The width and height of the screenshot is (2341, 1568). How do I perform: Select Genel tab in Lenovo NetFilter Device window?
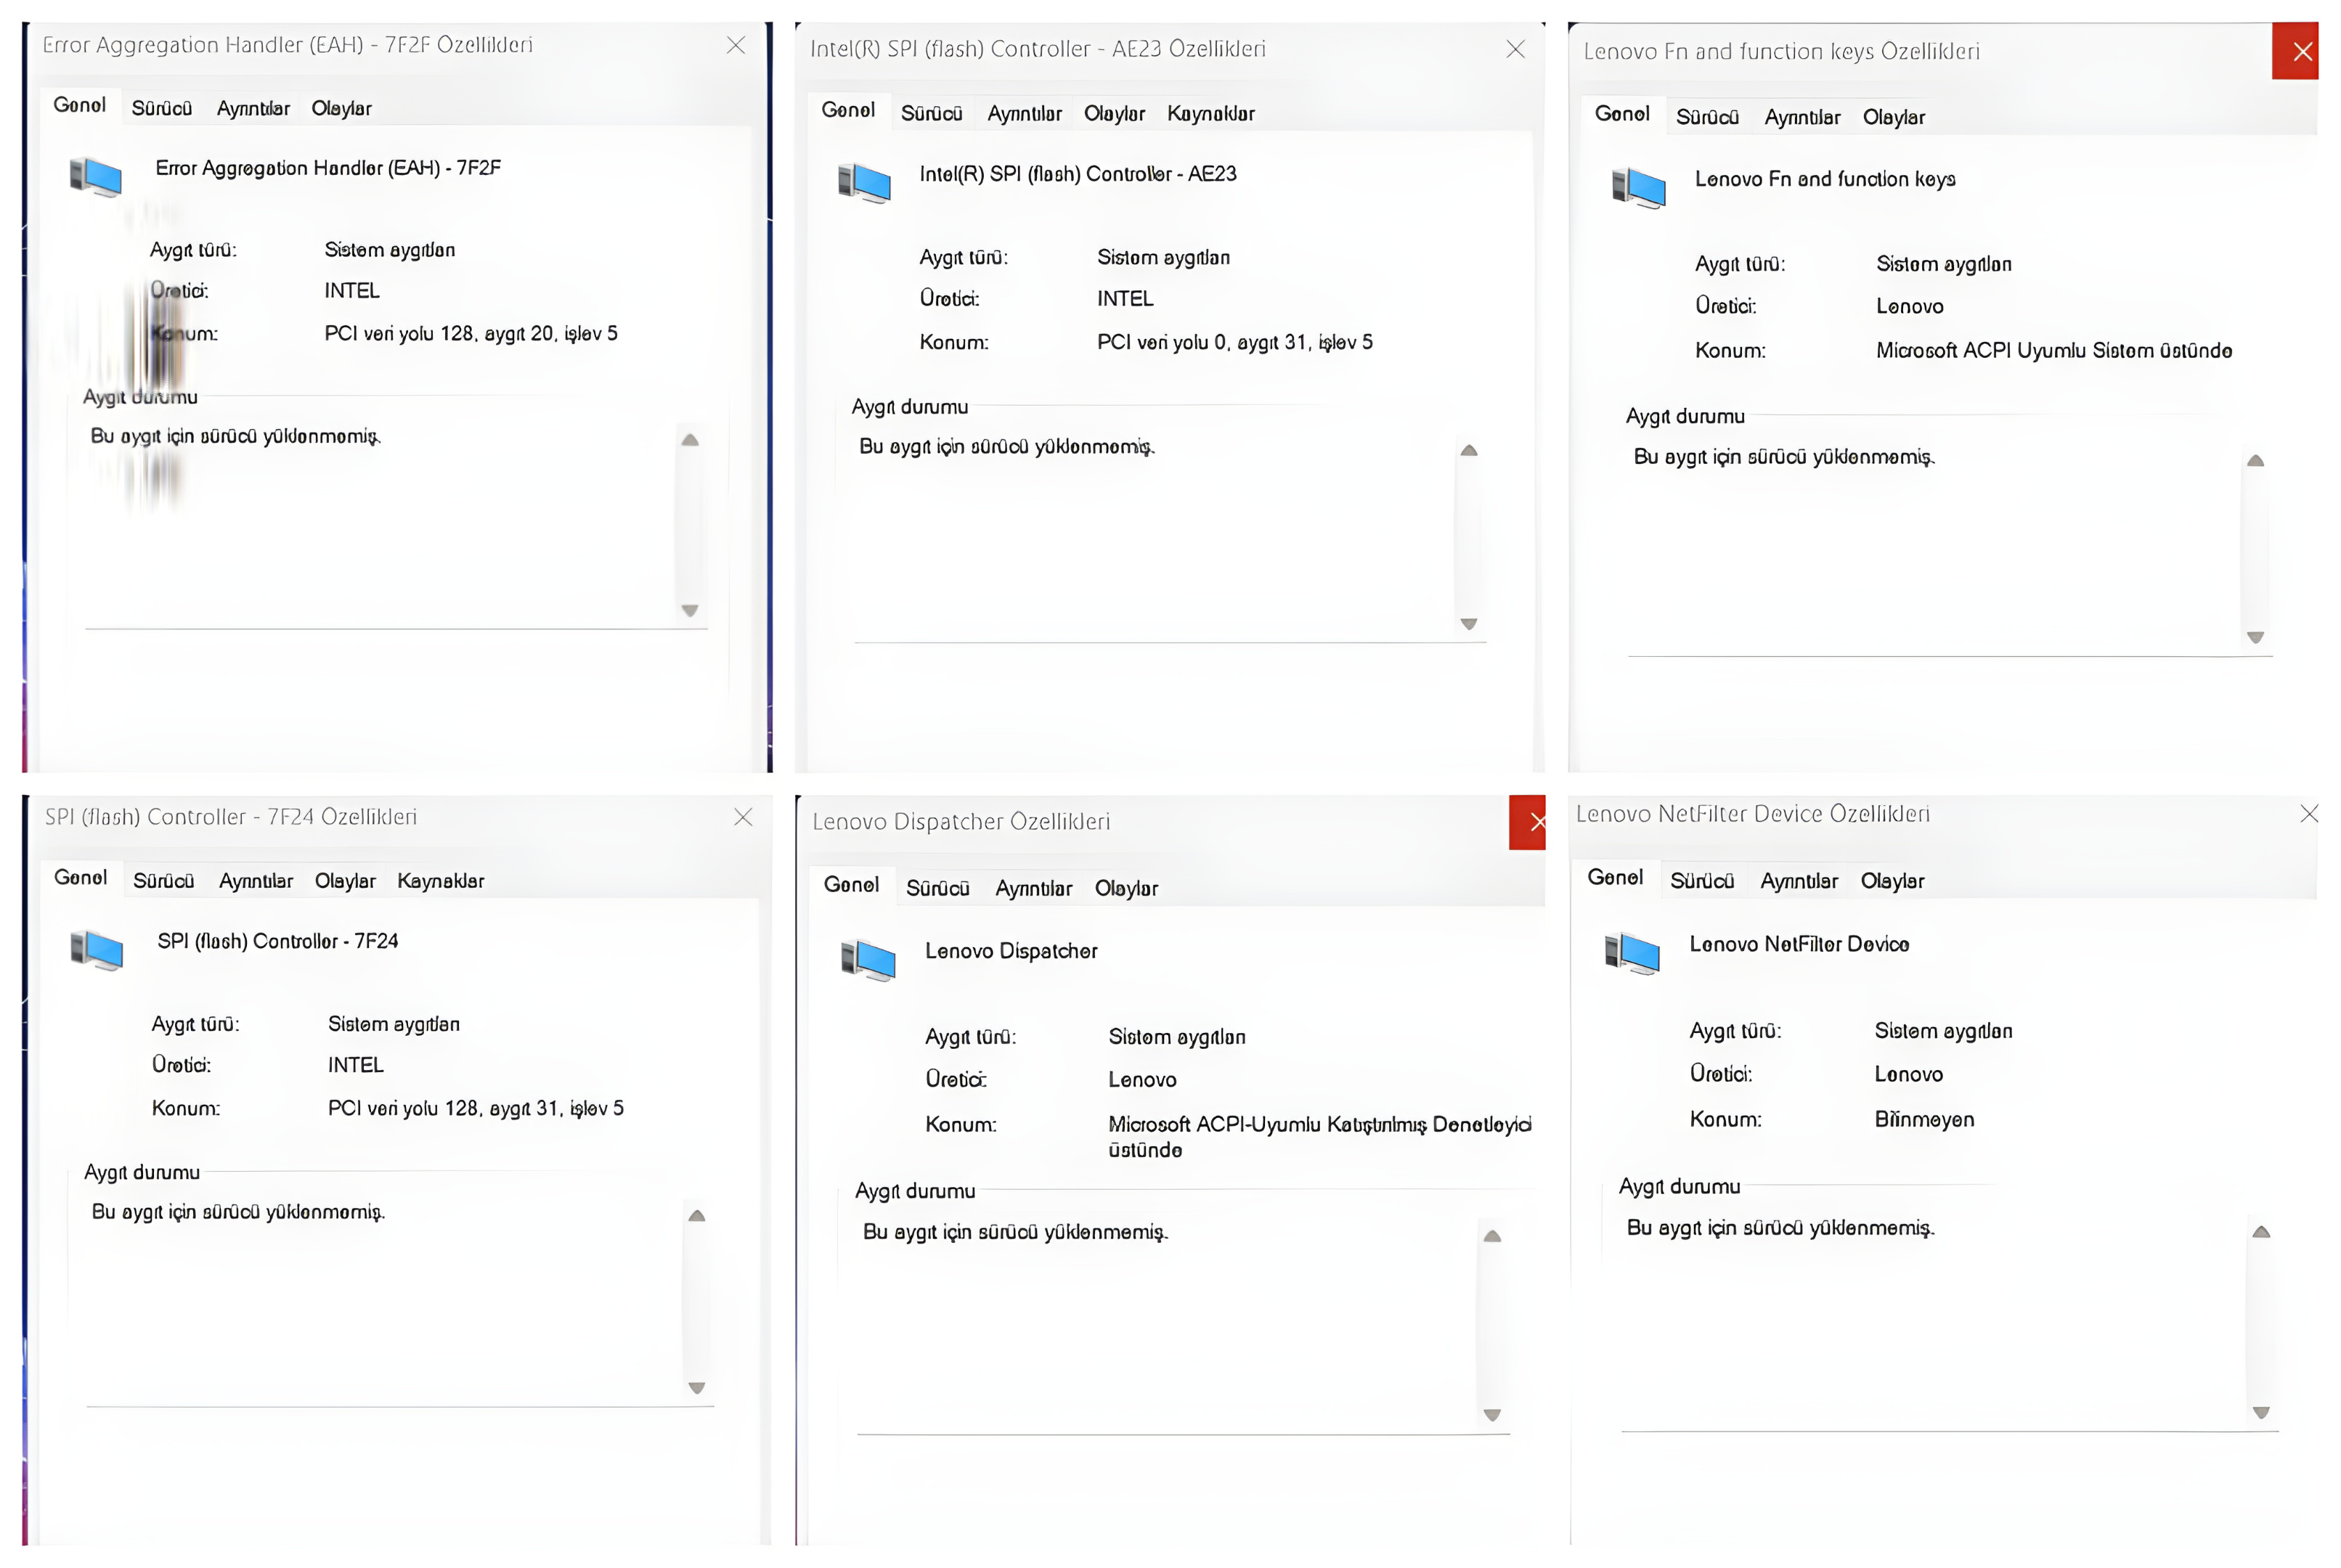point(1615,877)
